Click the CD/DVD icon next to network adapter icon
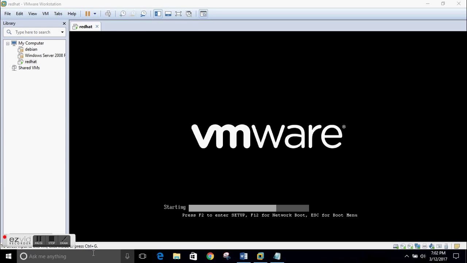The width and height of the screenshot is (467, 263). [410, 247]
